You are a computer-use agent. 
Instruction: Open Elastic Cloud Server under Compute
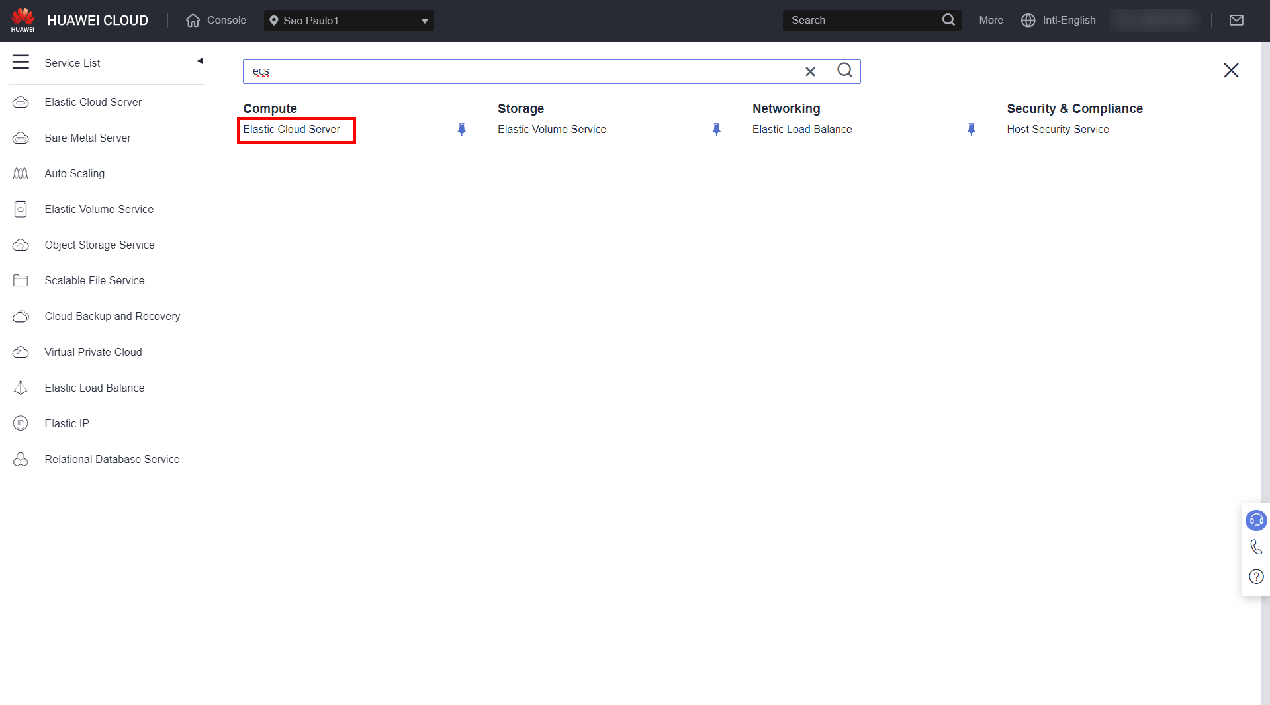[291, 130]
